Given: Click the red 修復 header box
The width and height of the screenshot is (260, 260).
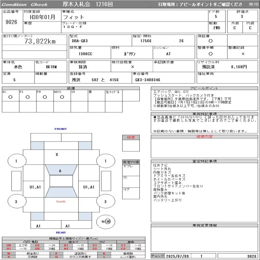Looking at the screenshot, I should pos(131,137).
